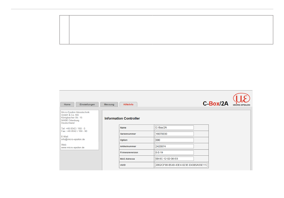Click the Deutschland address line
This screenshot has width=284, height=198.
coord(68,123)
